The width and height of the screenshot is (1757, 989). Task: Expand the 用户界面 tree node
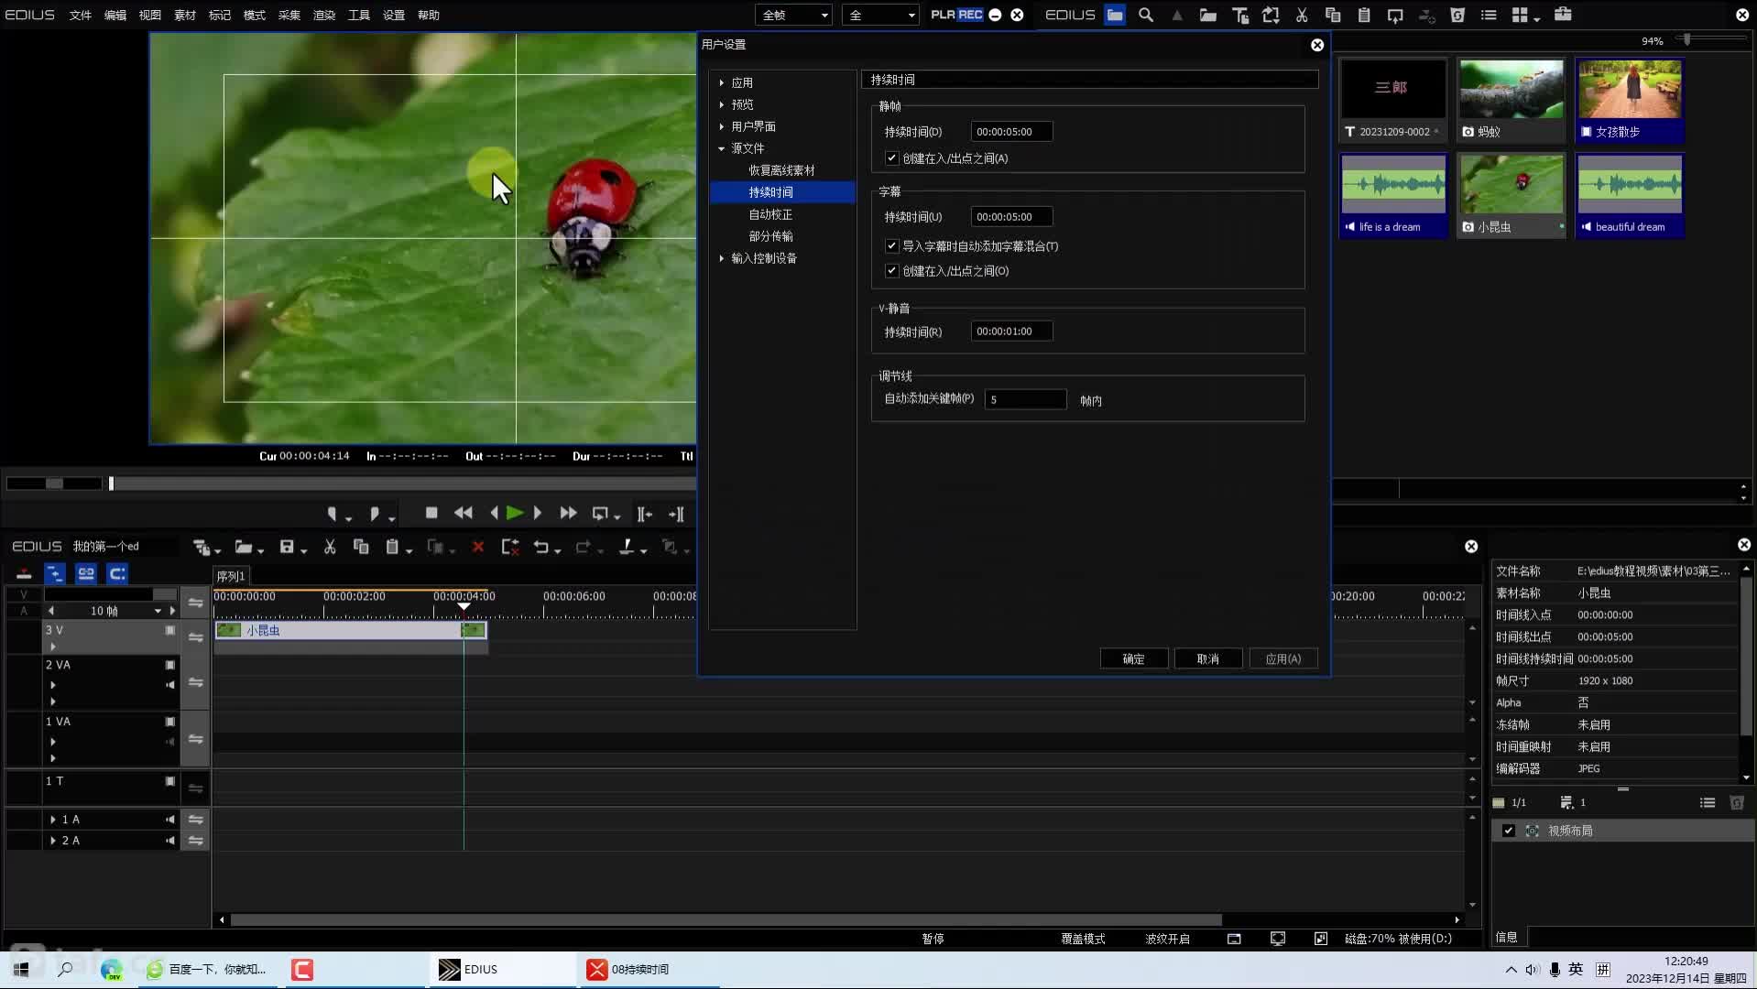722,126
